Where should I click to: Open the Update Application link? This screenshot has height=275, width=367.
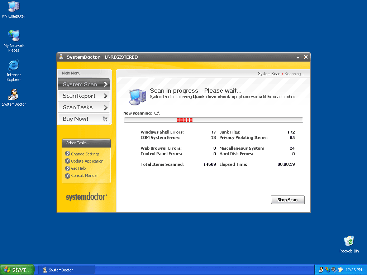[87, 161]
